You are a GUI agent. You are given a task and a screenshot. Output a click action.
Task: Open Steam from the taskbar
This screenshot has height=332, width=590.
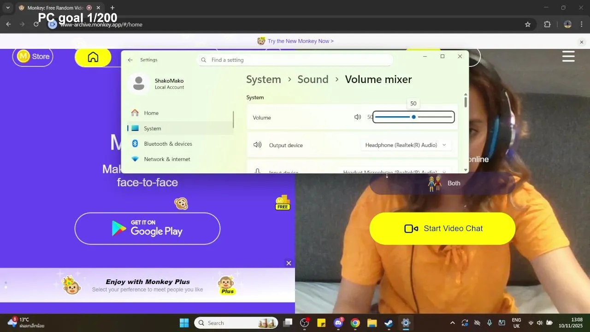(389, 323)
